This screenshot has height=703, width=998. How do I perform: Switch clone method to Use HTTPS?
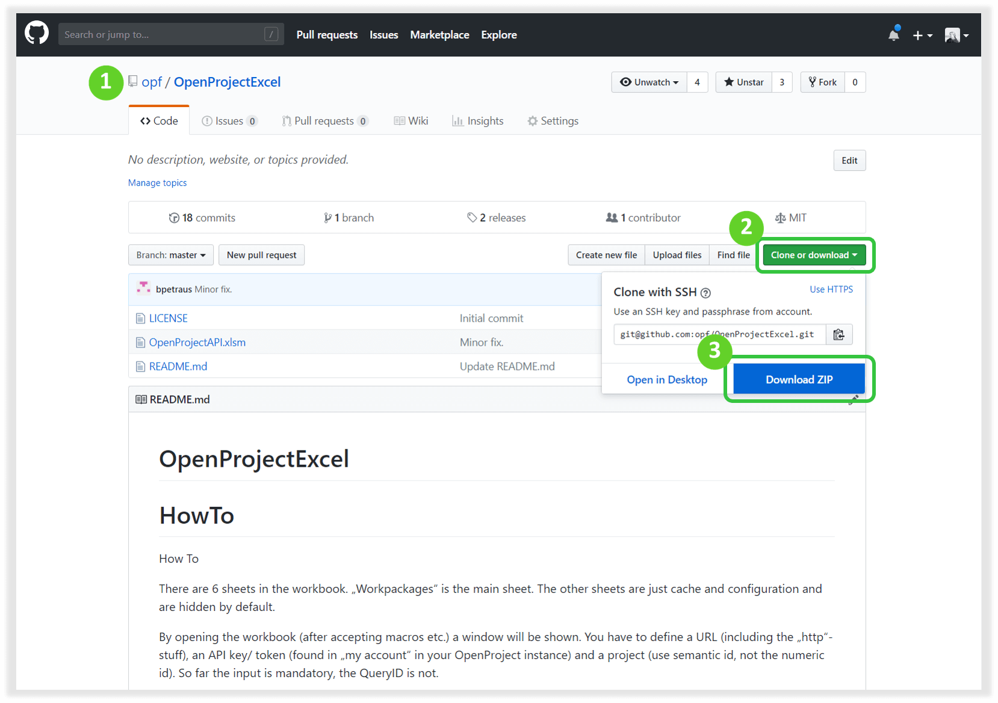pos(831,289)
